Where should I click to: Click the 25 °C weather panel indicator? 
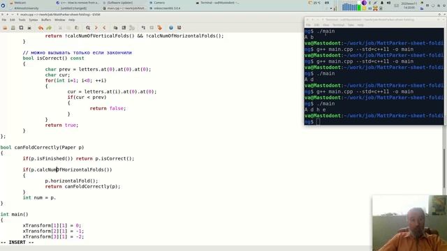[315, 3]
